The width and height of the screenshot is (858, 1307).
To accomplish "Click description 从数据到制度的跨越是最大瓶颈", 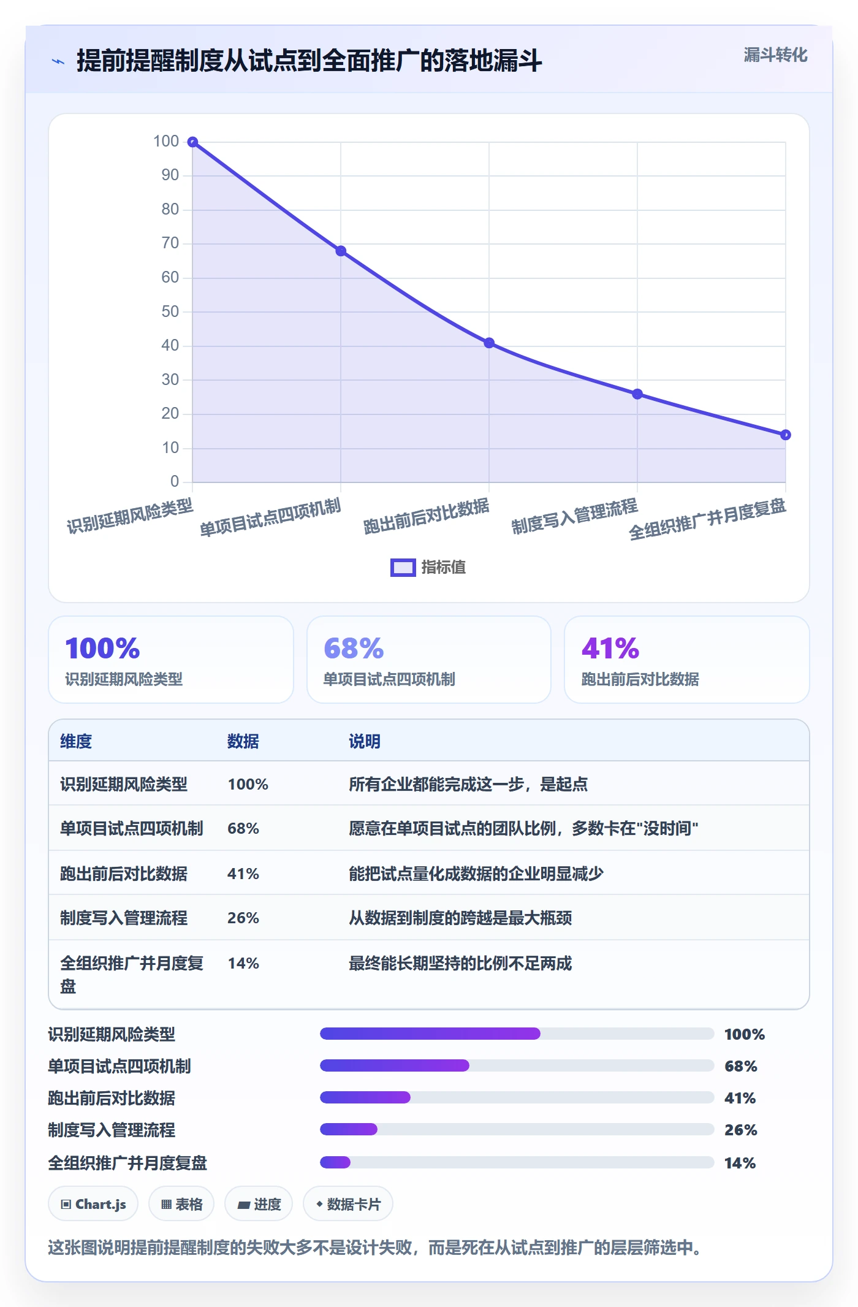I will point(460,918).
